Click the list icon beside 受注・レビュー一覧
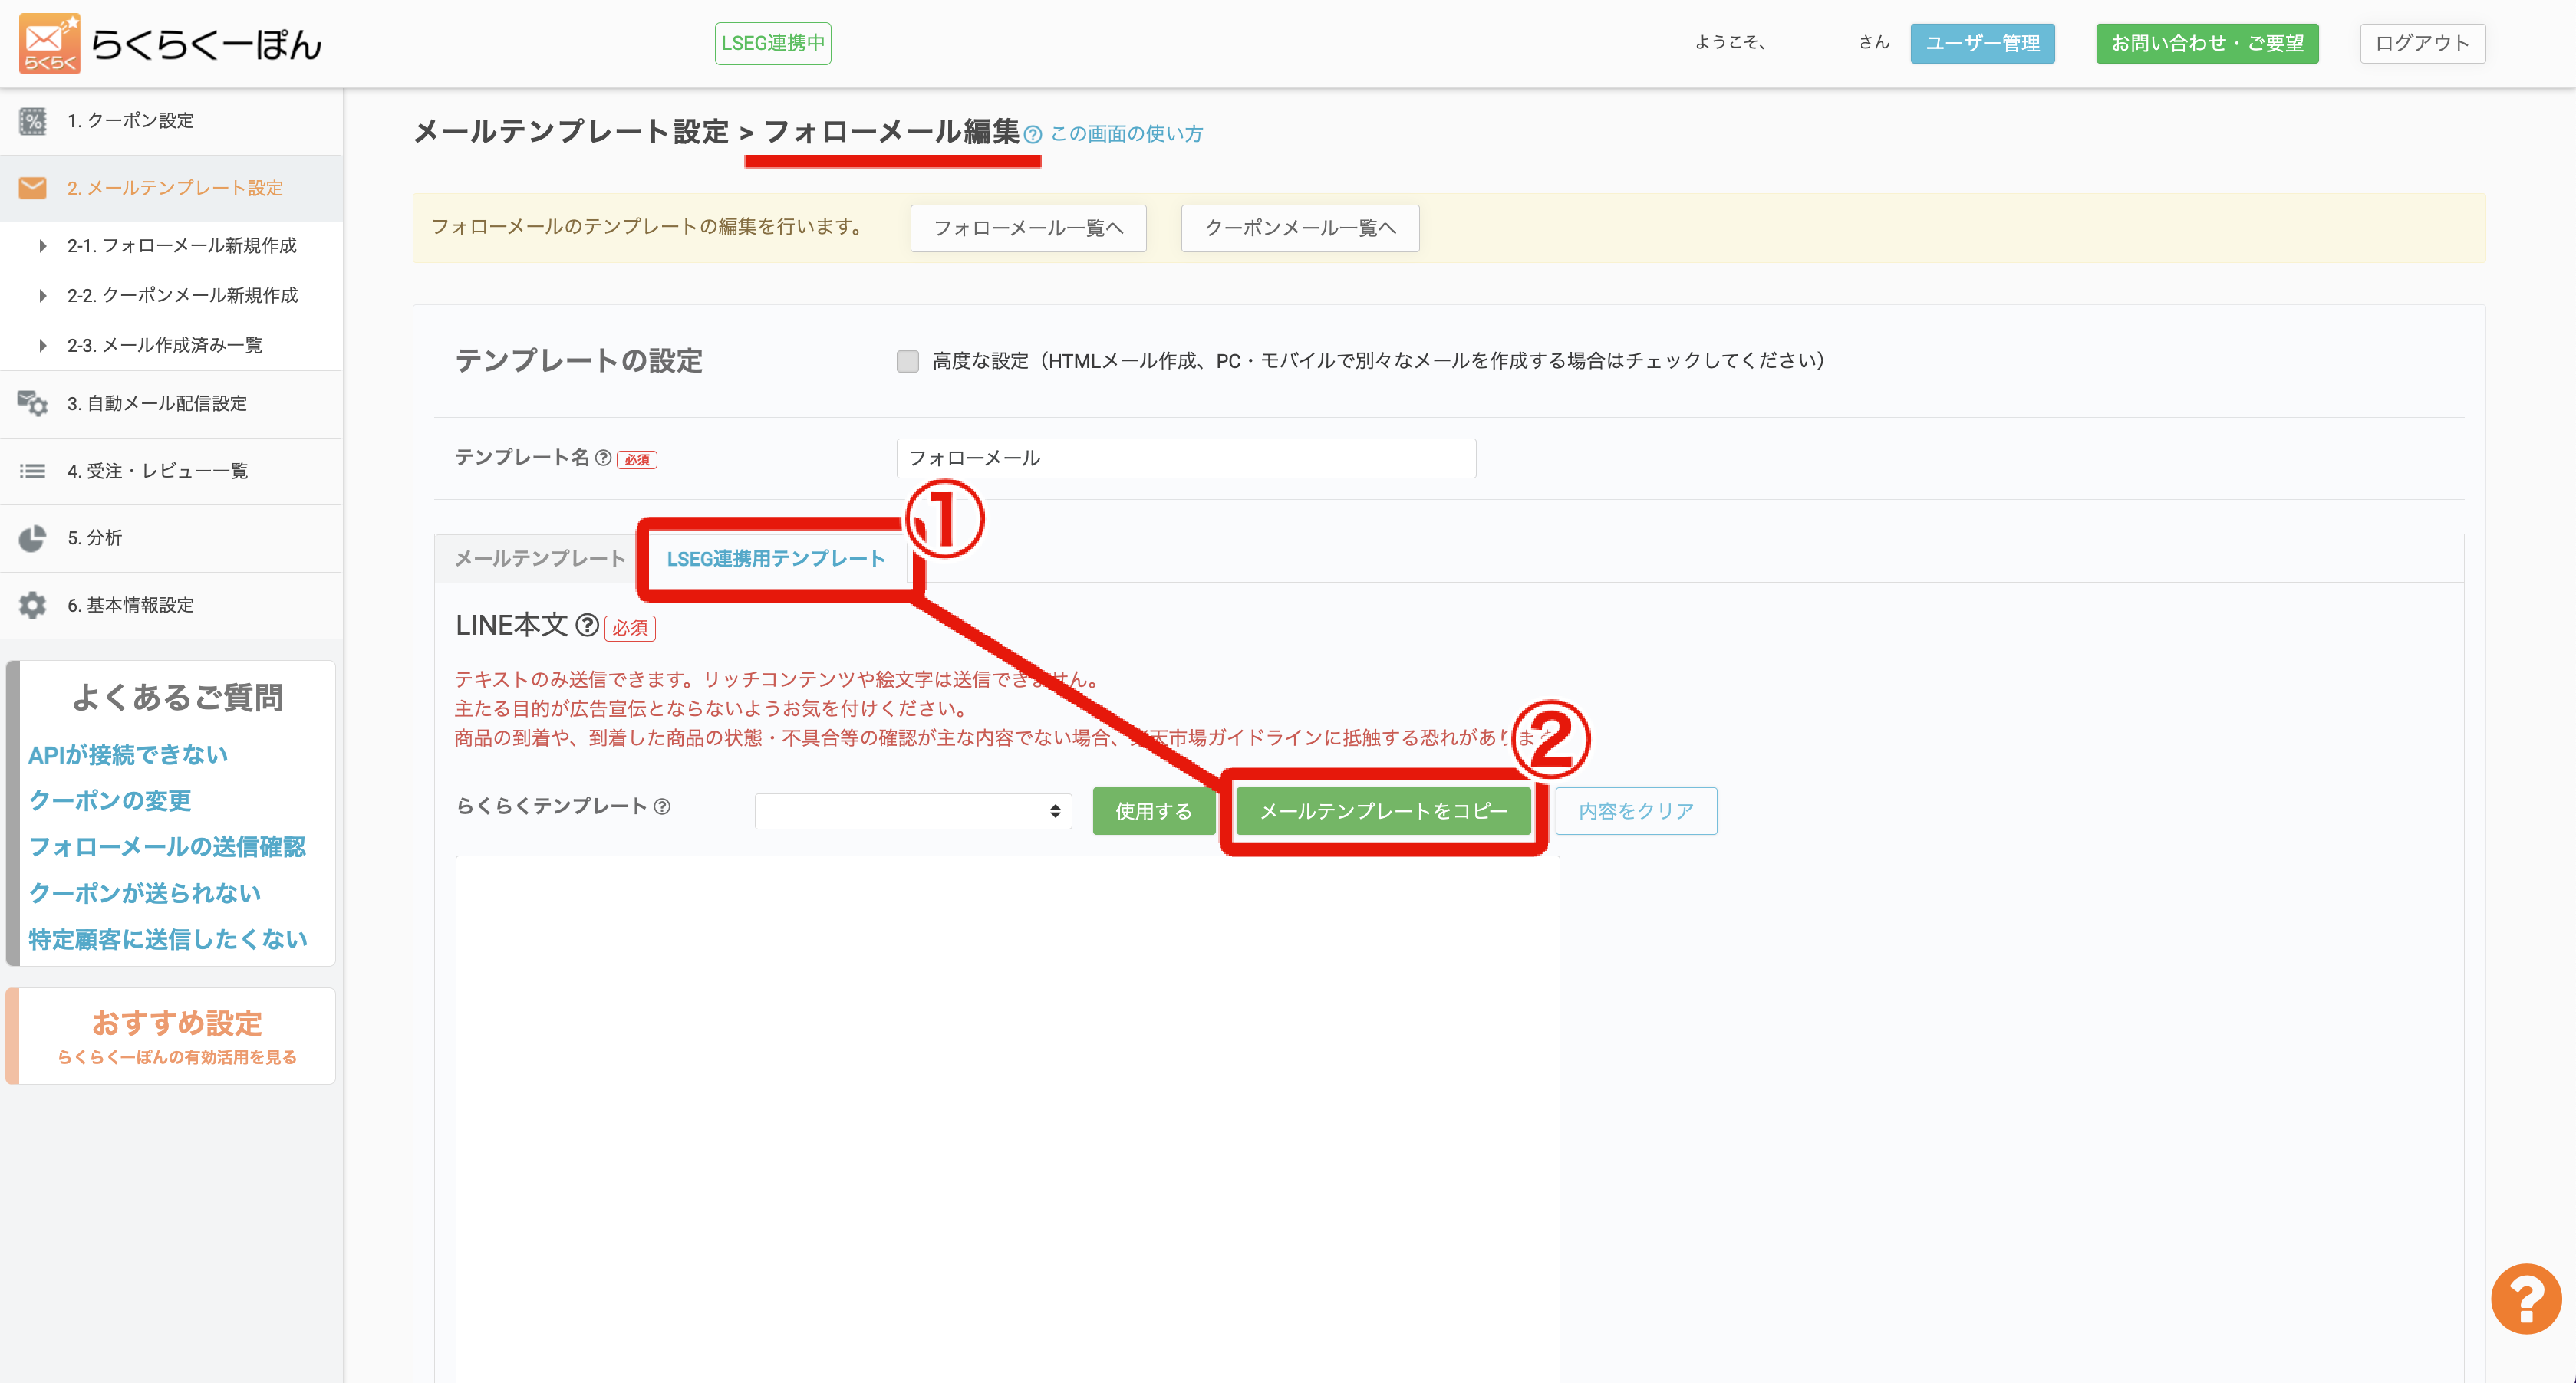Screen dimensions: 2576x1383 [33, 471]
